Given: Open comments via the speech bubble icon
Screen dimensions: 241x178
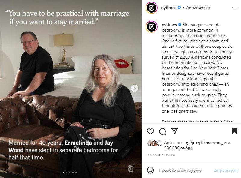Looking at the screenshot, I should pyautogui.click(x=162, y=131).
